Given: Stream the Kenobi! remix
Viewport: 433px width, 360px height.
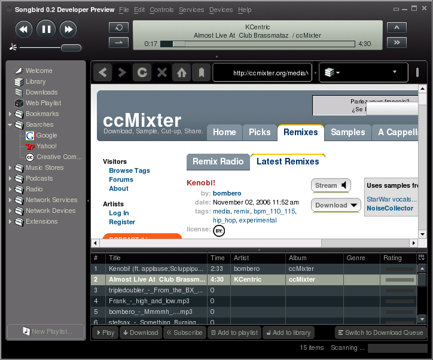Looking at the screenshot, I should [x=331, y=185].
